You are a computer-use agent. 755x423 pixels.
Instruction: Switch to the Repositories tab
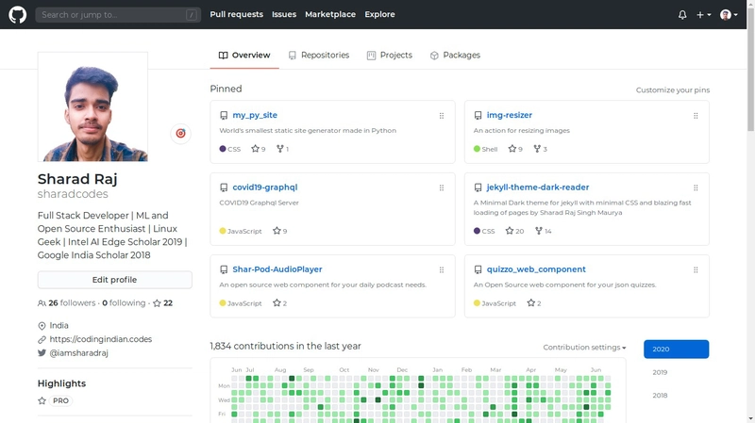pyautogui.click(x=319, y=56)
